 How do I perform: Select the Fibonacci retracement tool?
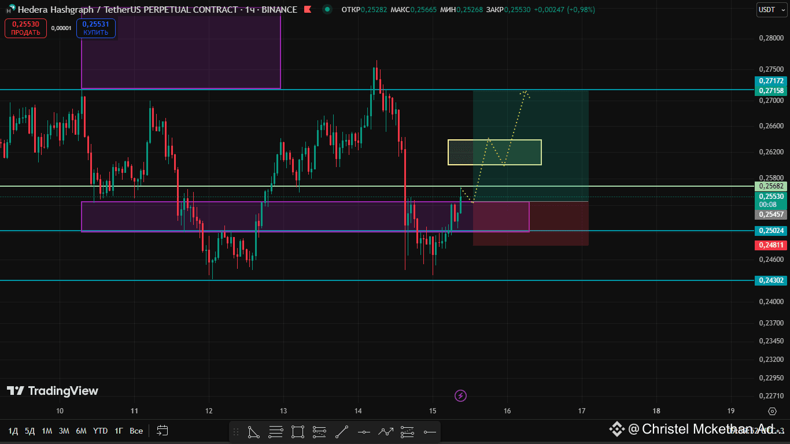point(320,431)
